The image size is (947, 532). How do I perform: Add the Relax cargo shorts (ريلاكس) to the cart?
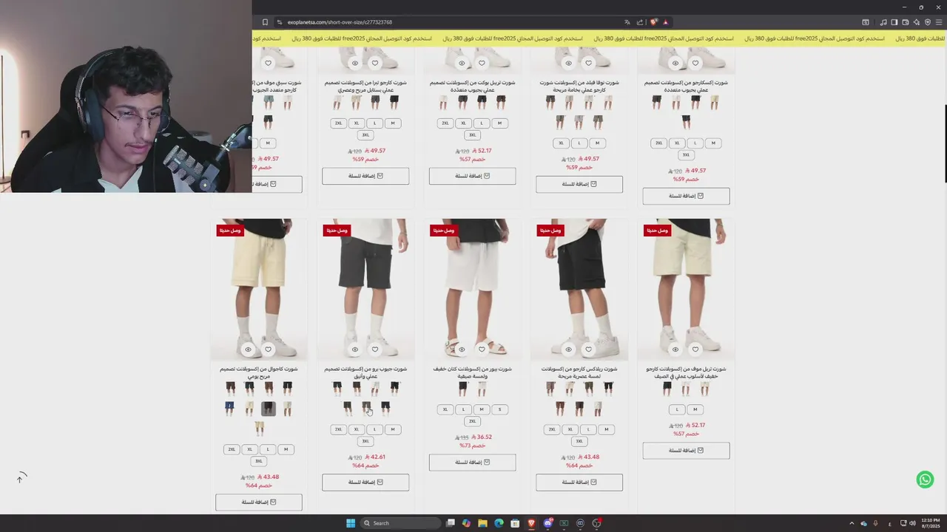(579, 482)
